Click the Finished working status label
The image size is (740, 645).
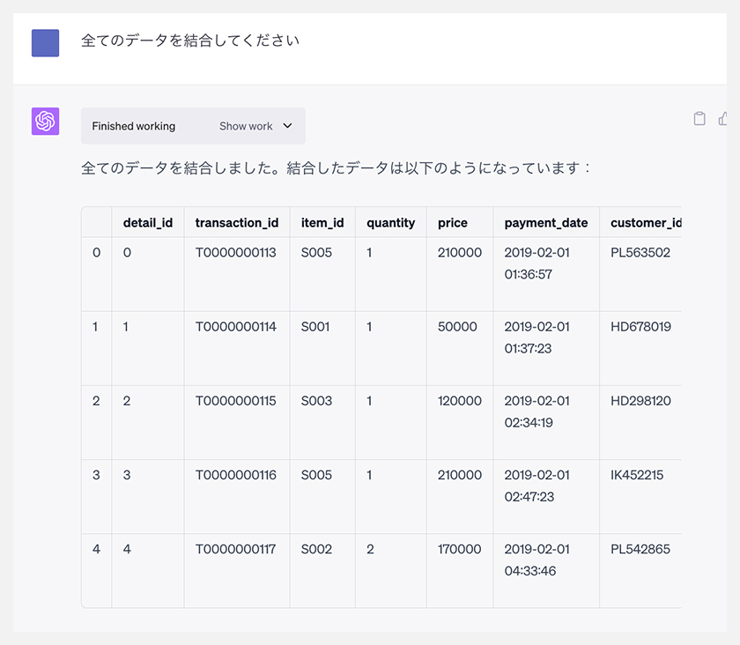pos(134,126)
